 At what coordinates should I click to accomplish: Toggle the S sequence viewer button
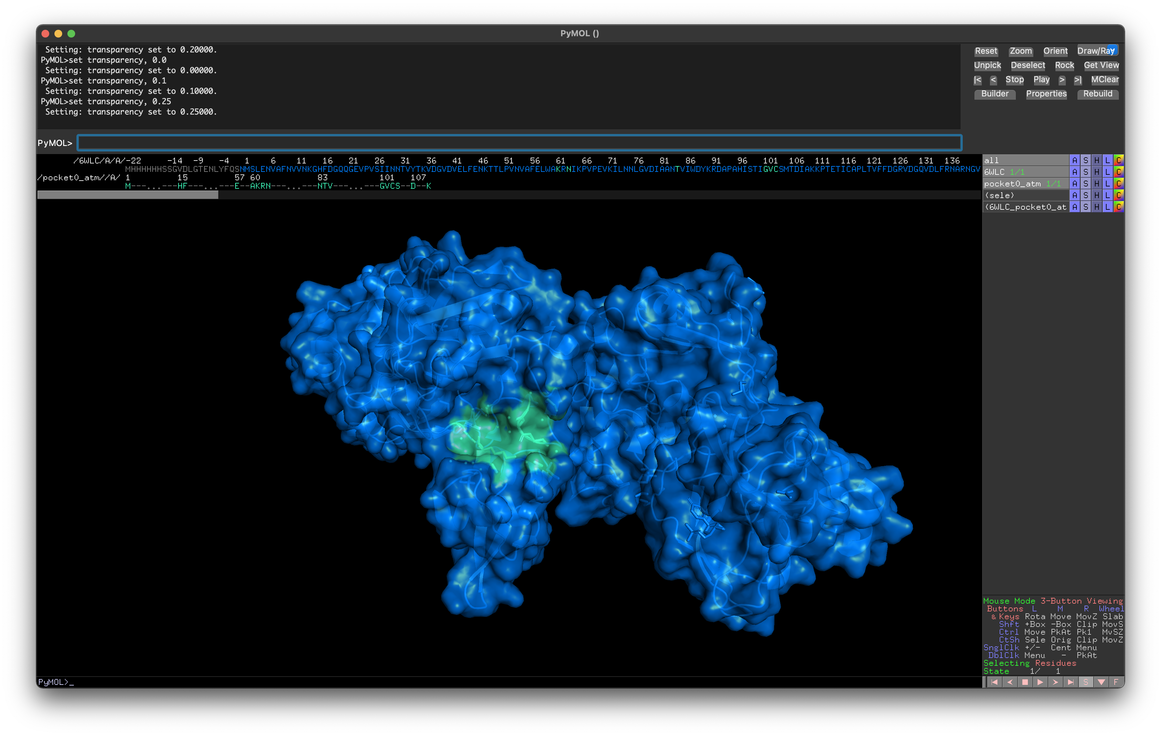coord(1086,682)
